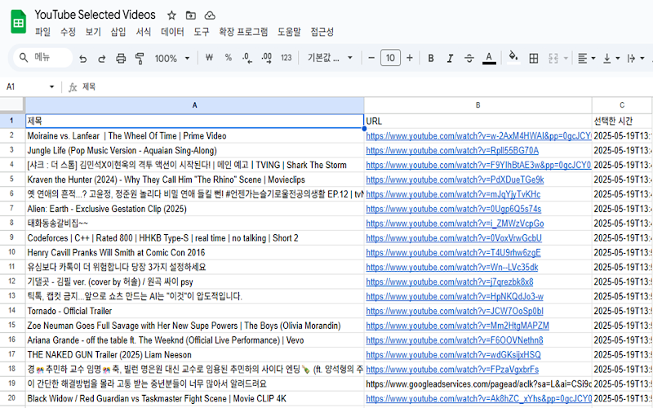Decrease decimal places
Viewport: 653px width, 408px height.
click(x=247, y=58)
